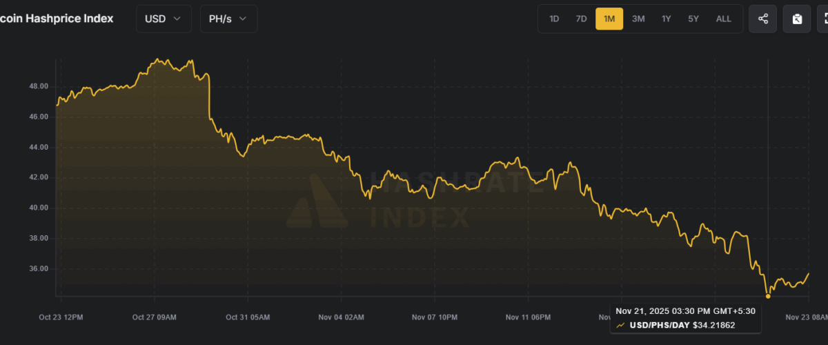The width and height of the screenshot is (828, 345).
Task: Switch to the 7D time range
Action: [581, 19]
